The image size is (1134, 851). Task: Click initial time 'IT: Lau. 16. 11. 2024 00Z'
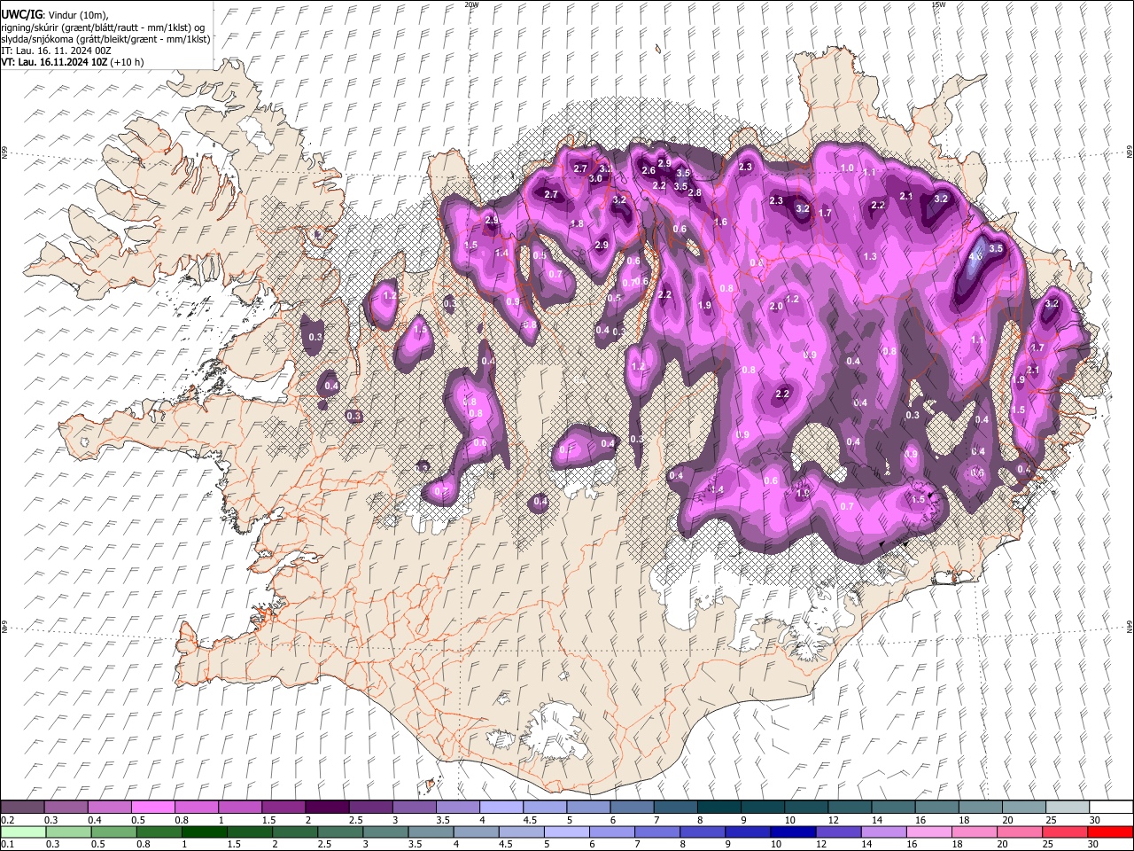(57, 51)
